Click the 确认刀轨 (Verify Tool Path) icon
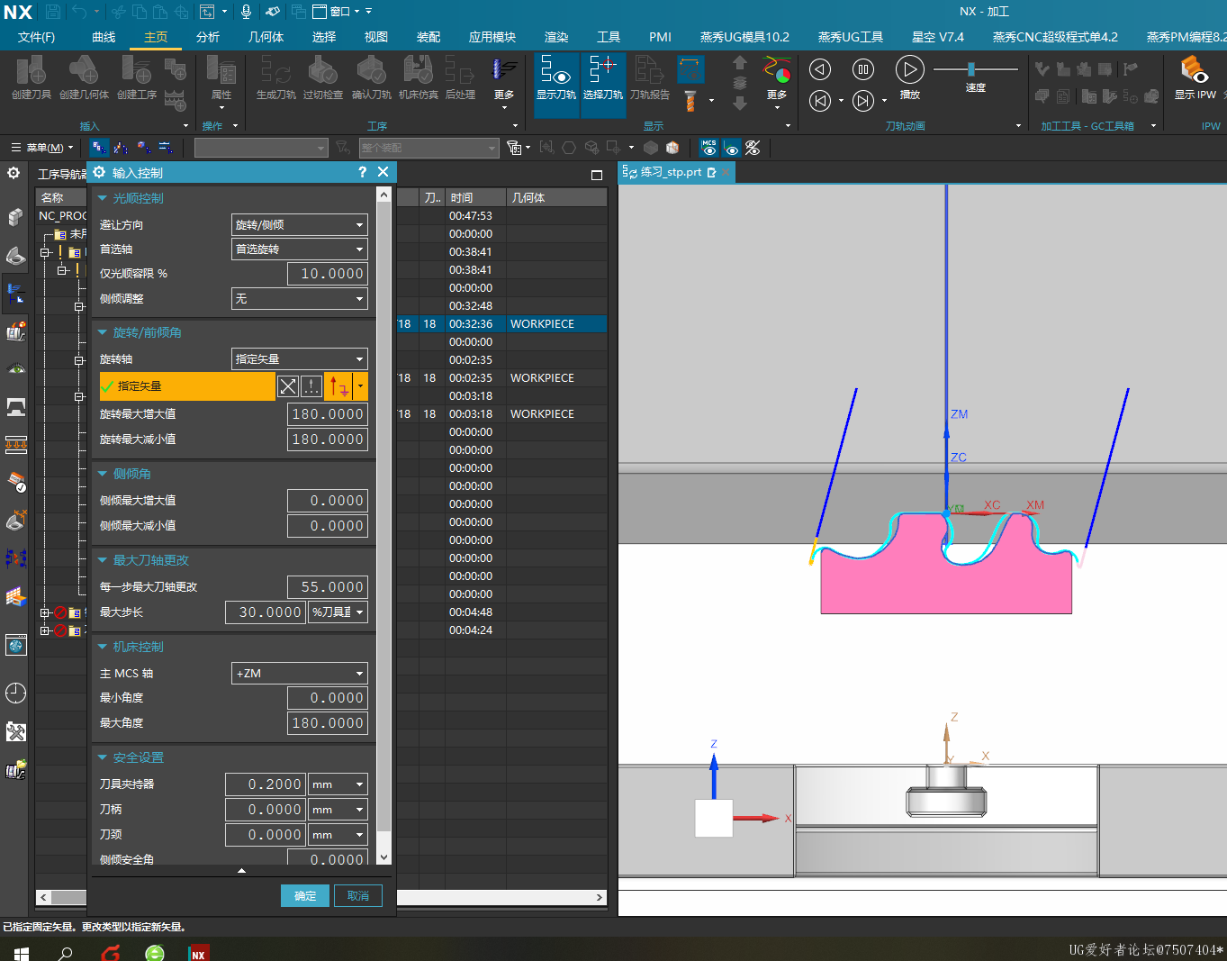1227x961 pixels. click(371, 77)
